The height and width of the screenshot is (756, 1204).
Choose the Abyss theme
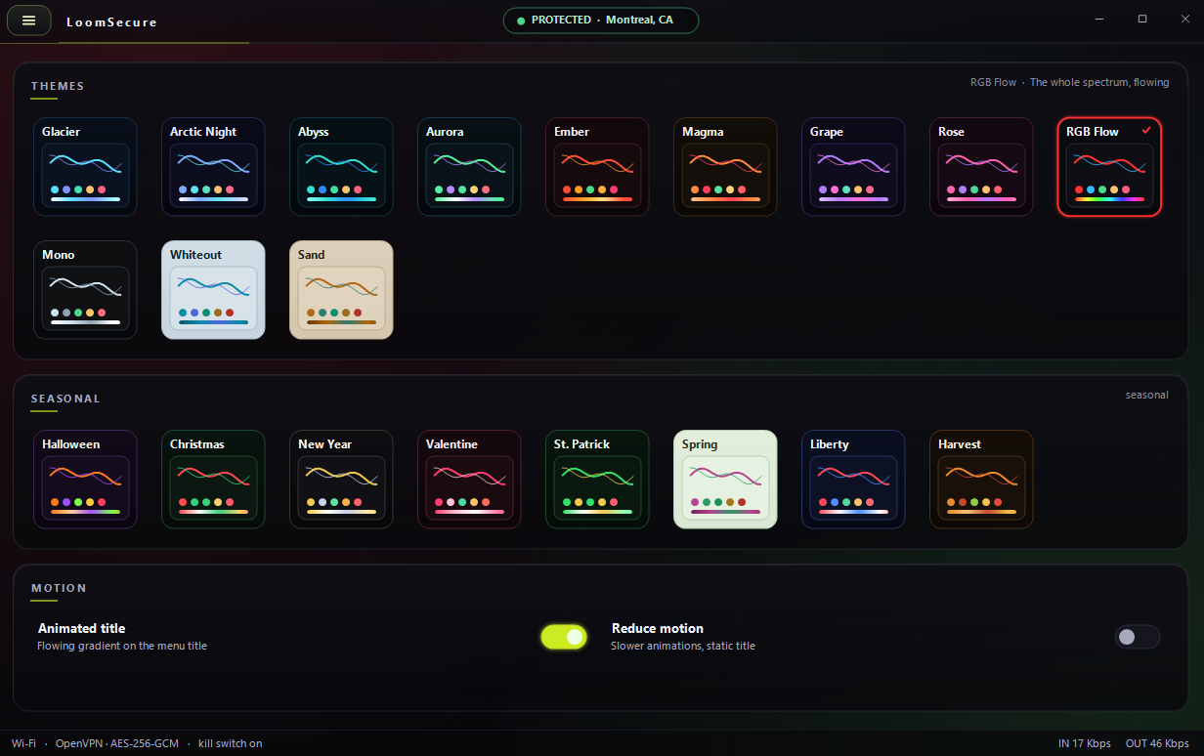pyautogui.click(x=341, y=167)
